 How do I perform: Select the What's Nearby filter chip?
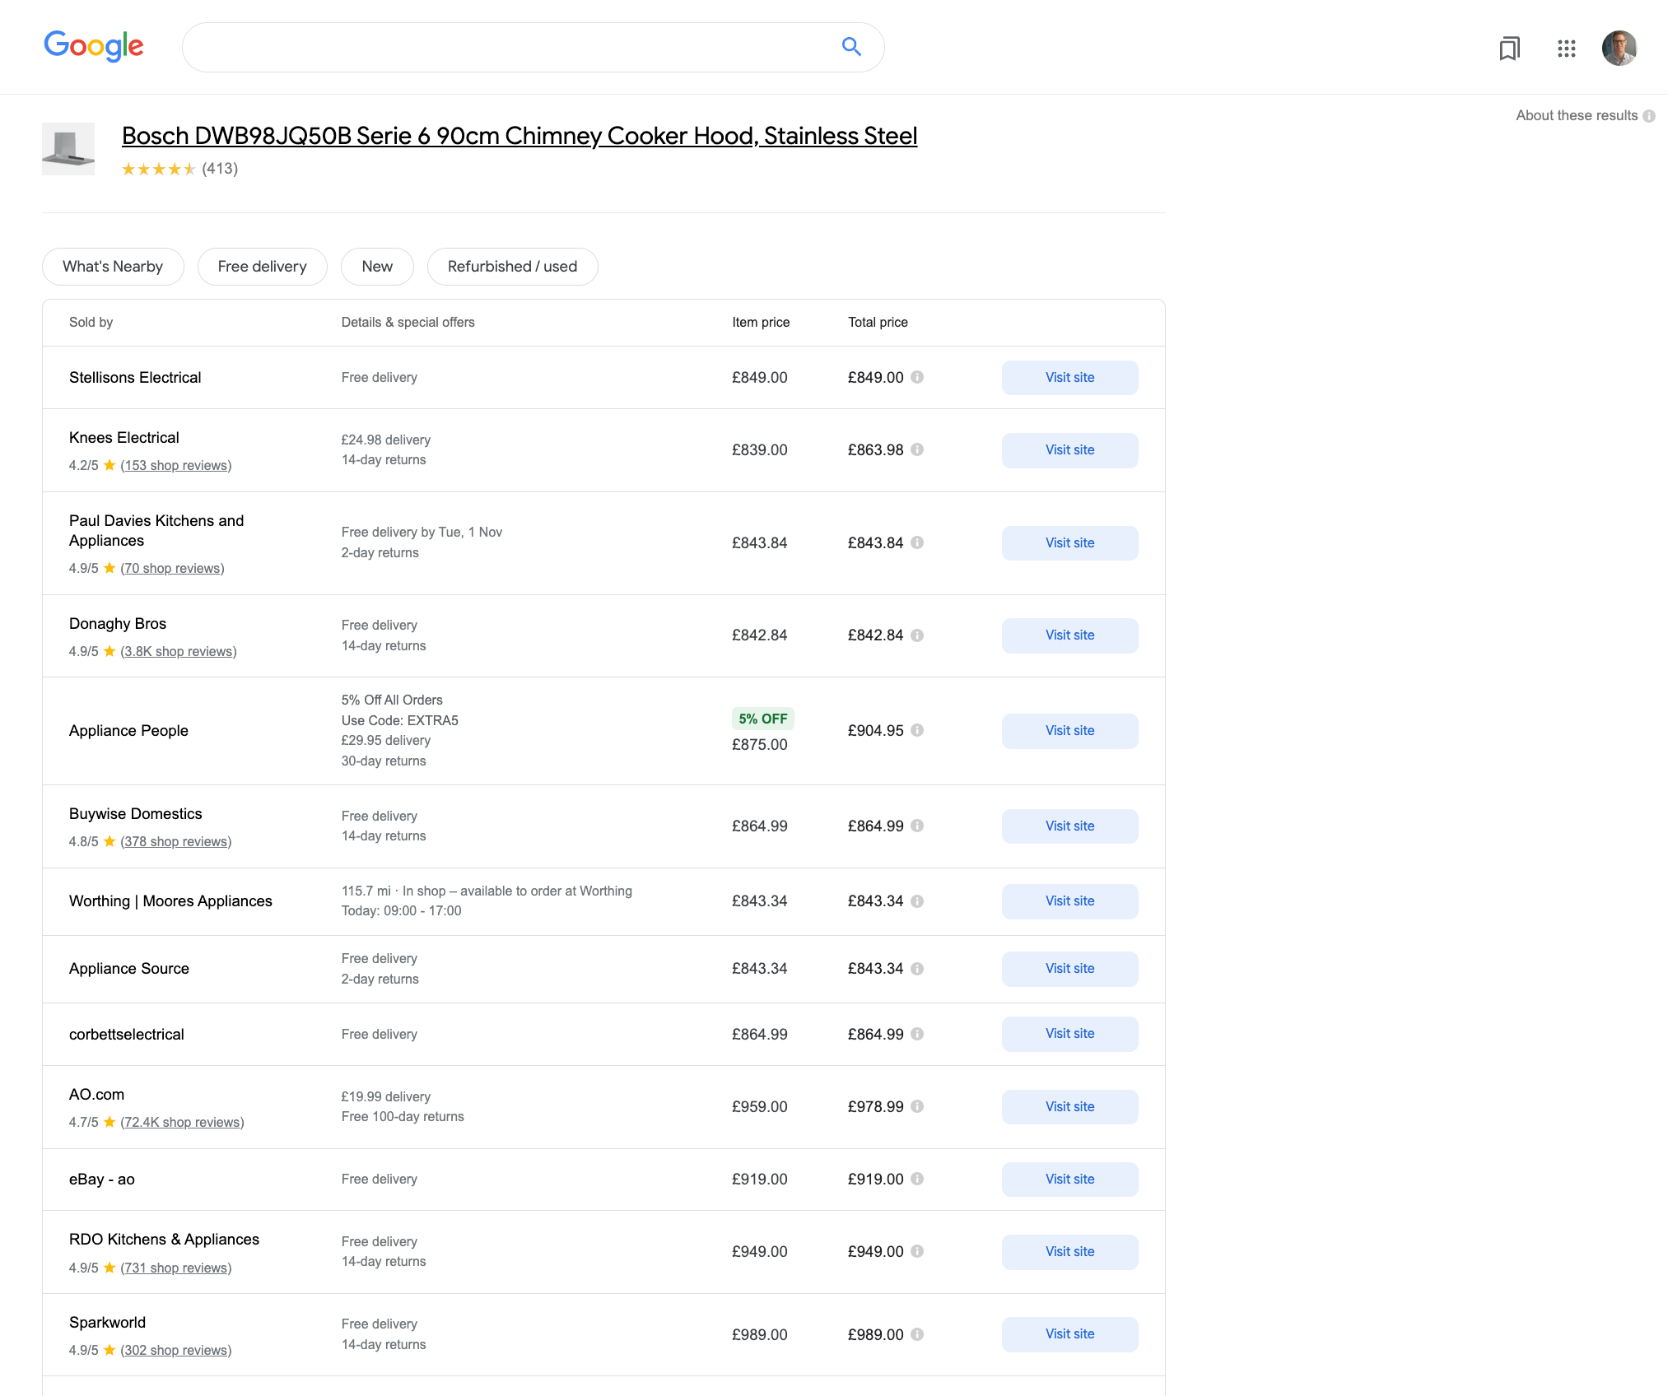pyautogui.click(x=113, y=267)
